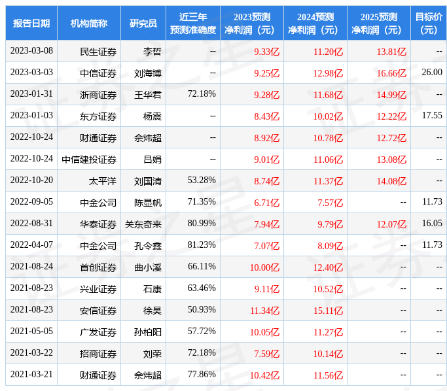Image resolution: width=447 pixels, height=391 pixels.
Task: Click analyst name 徐昊
Action: [x=152, y=311]
